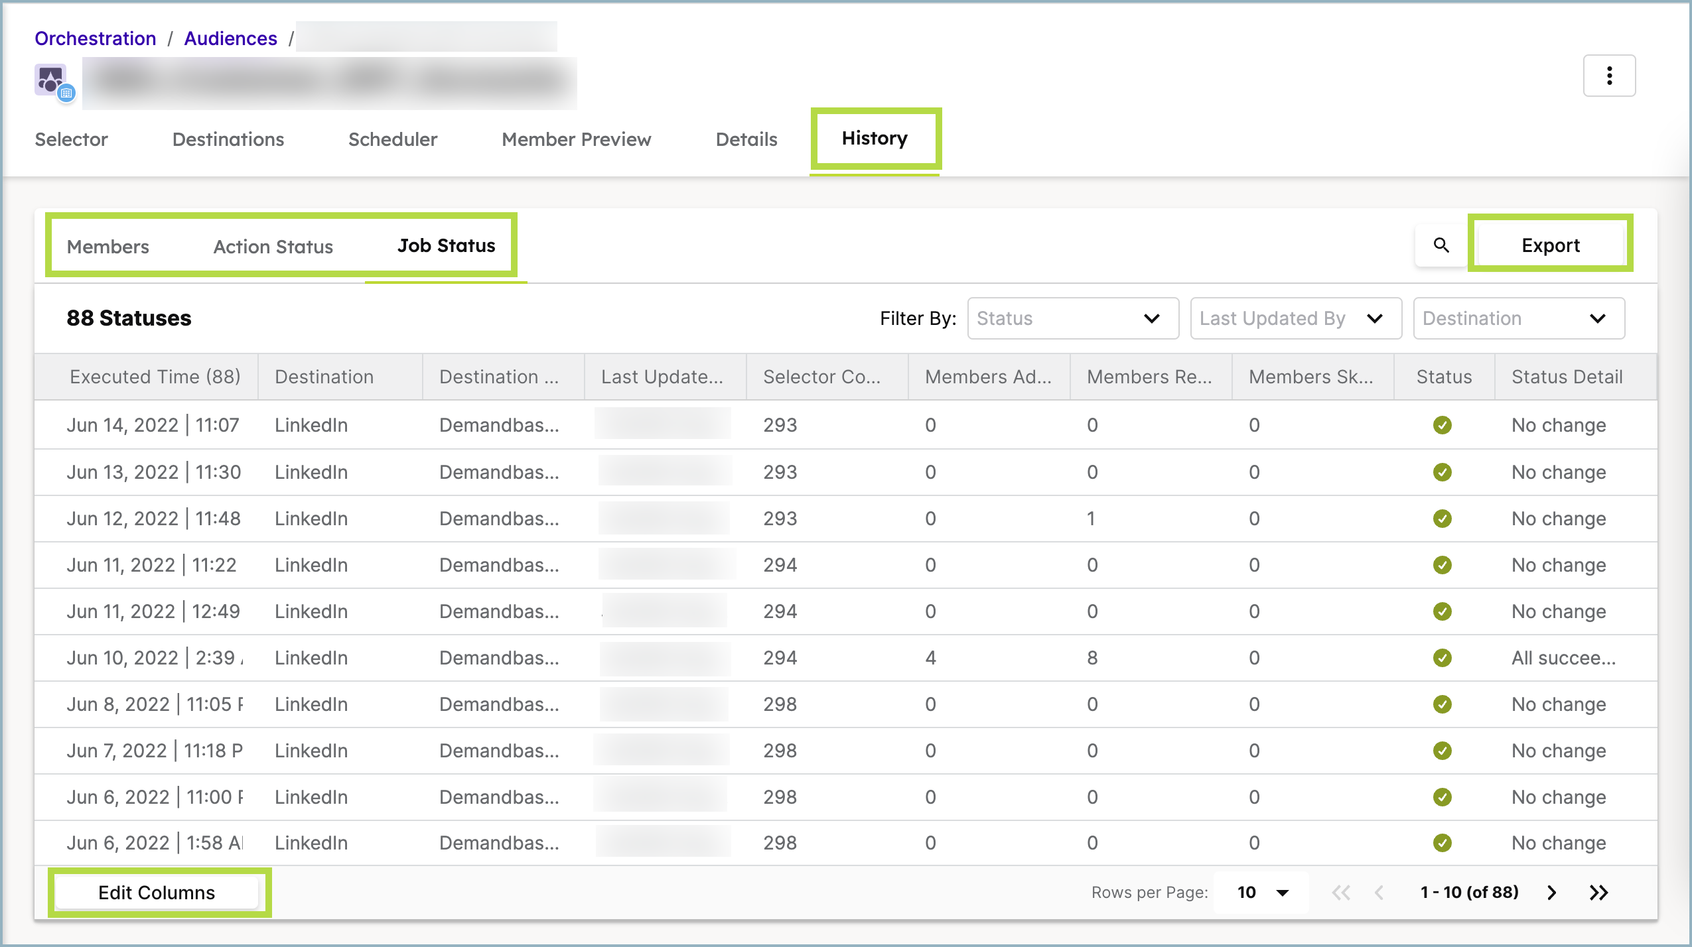Image resolution: width=1692 pixels, height=947 pixels.
Task: Click the first page double arrow
Action: click(1341, 893)
